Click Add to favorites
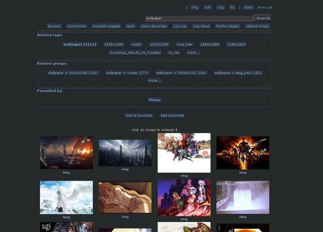 [139, 115]
